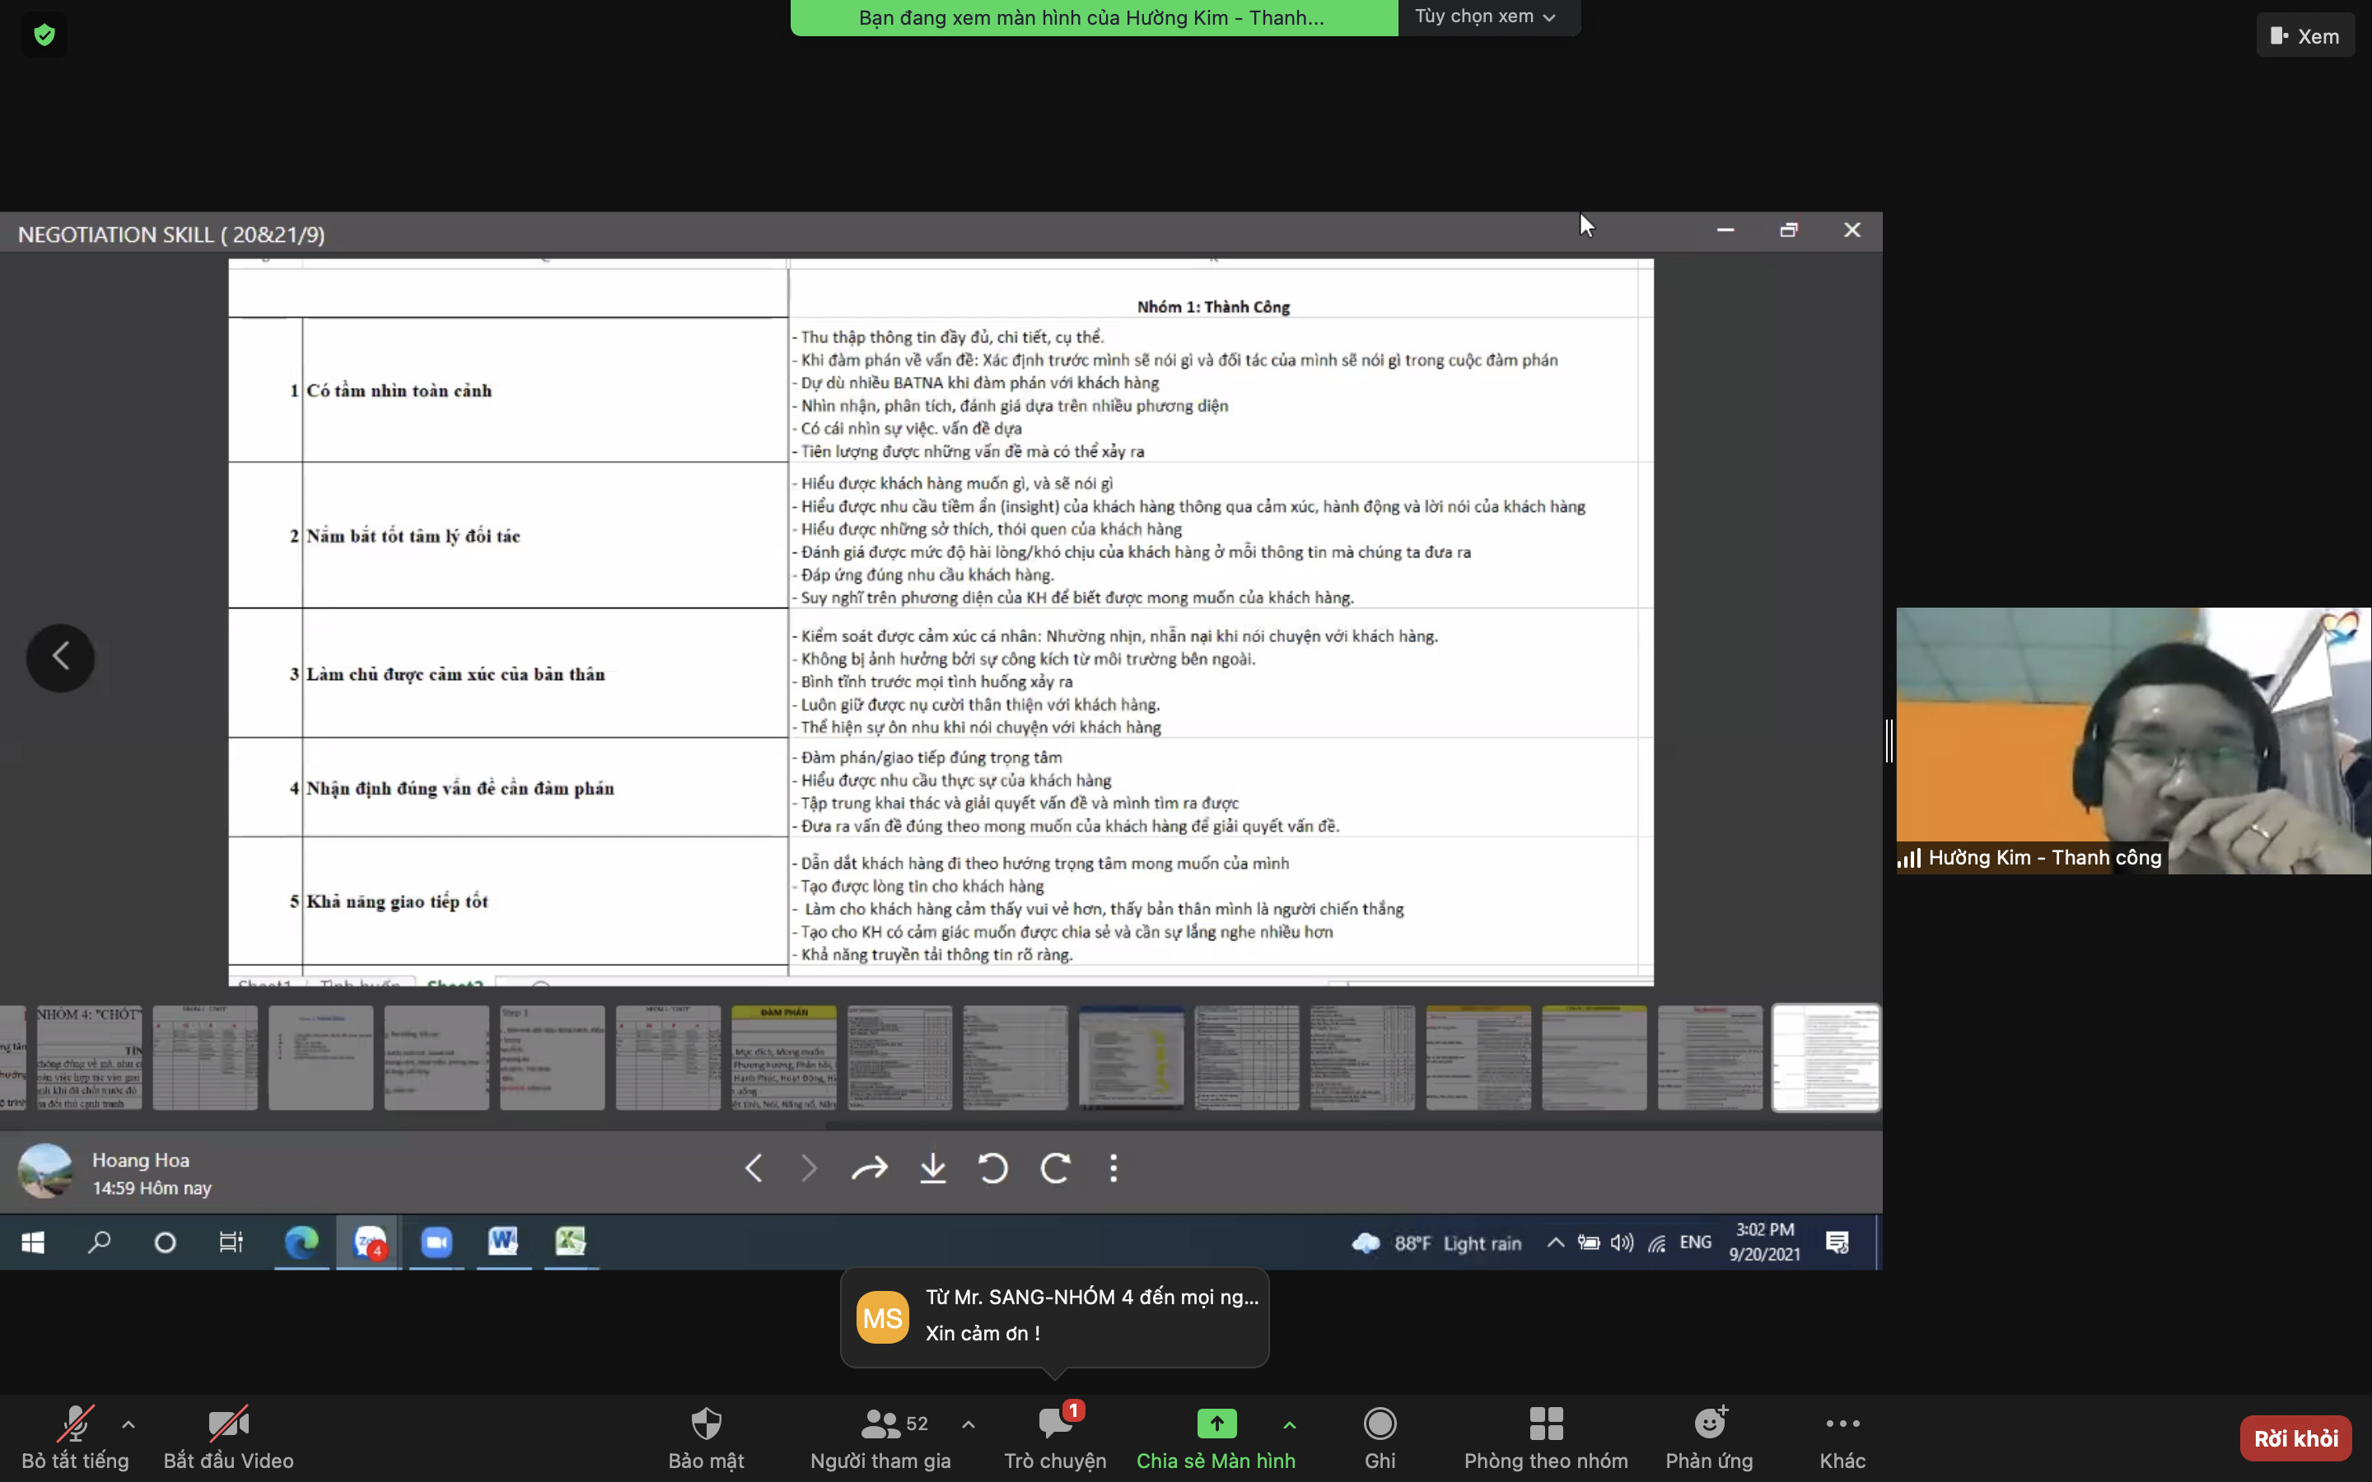The height and width of the screenshot is (1482, 2372).
Task: Open Trò chuyện chat panel
Action: (x=1055, y=1437)
